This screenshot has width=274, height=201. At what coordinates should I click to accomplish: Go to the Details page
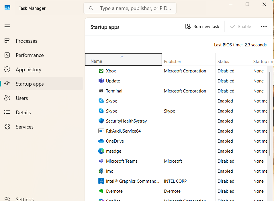41,113
